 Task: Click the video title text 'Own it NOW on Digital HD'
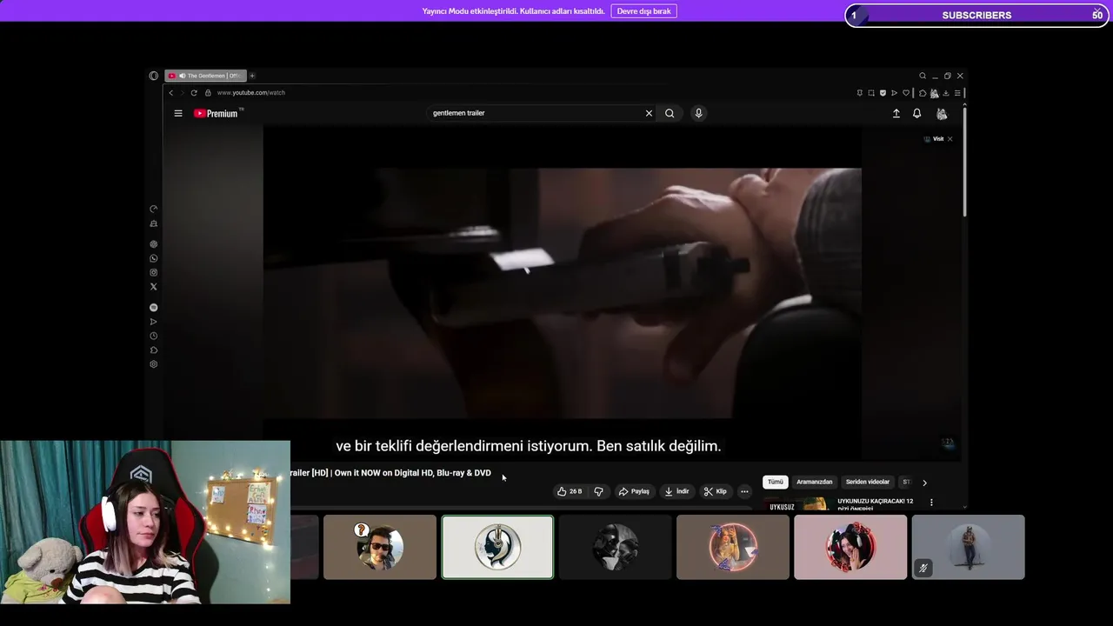pos(382,473)
